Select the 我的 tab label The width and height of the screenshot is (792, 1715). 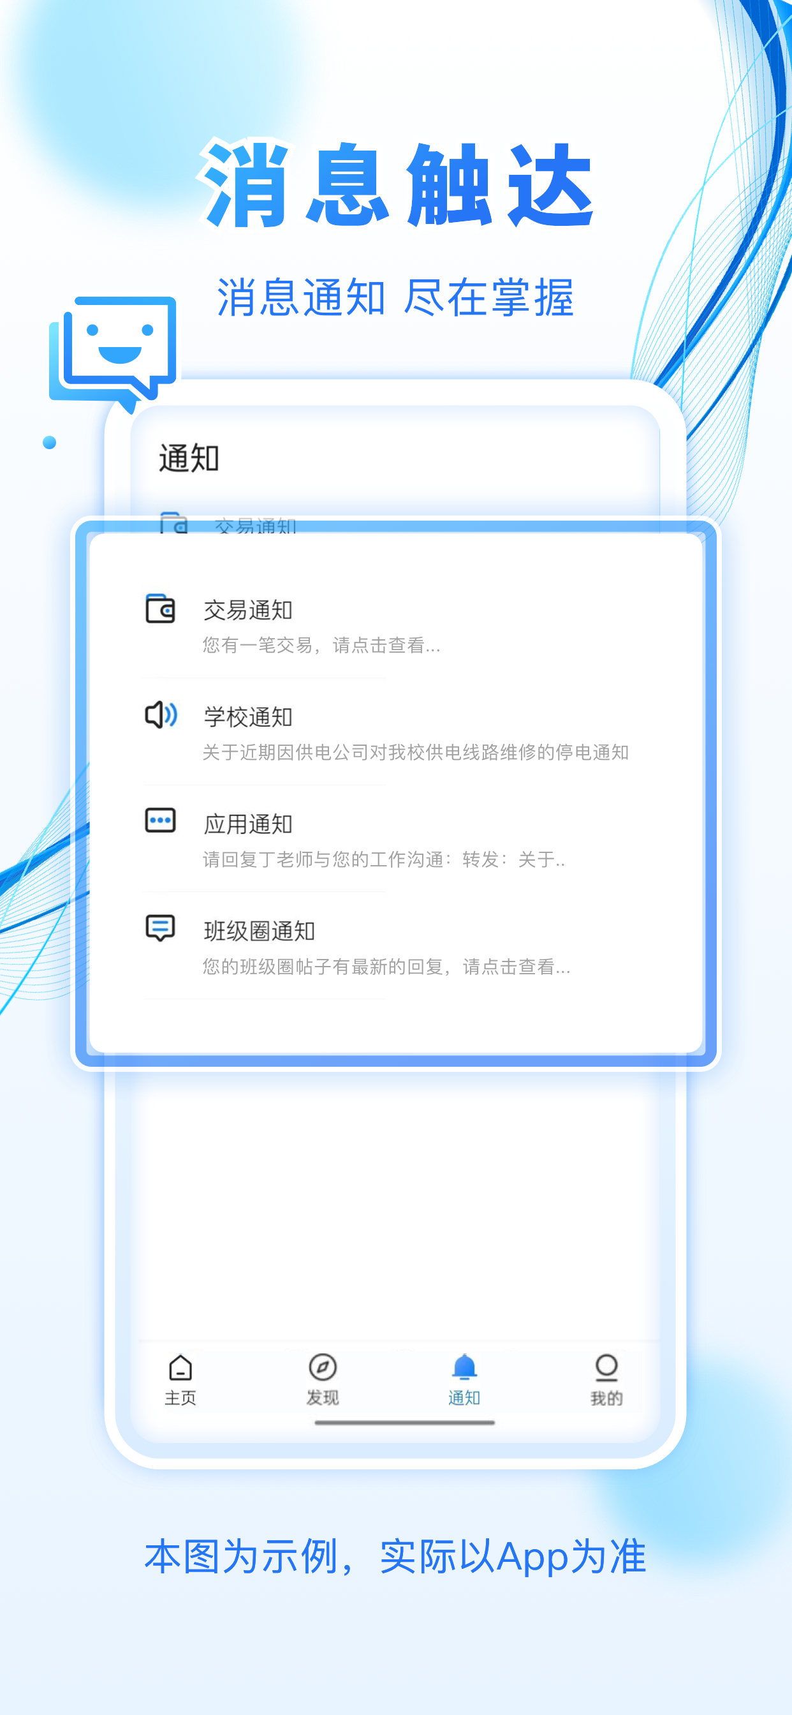click(x=606, y=1398)
